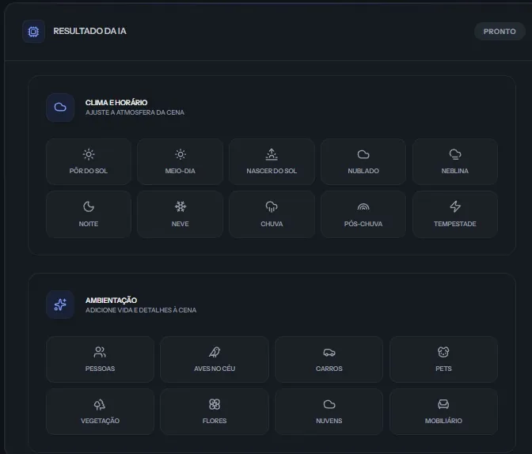The image size is (532, 454).
Task: Click the Mobiliário label text
Action: [x=443, y=421]
